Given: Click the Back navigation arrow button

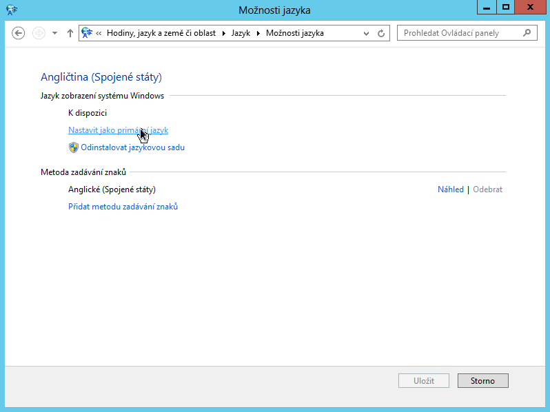Looking at the screenshot, I should pyautogui.click(x=19, y=33).
